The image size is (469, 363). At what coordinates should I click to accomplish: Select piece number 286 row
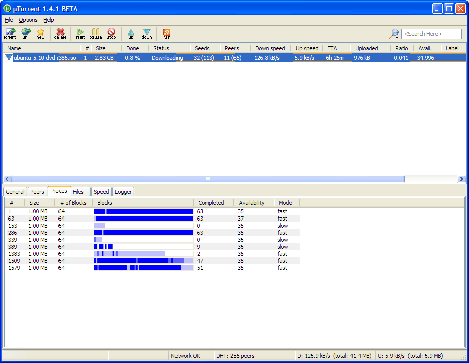(x=152, y=233)
